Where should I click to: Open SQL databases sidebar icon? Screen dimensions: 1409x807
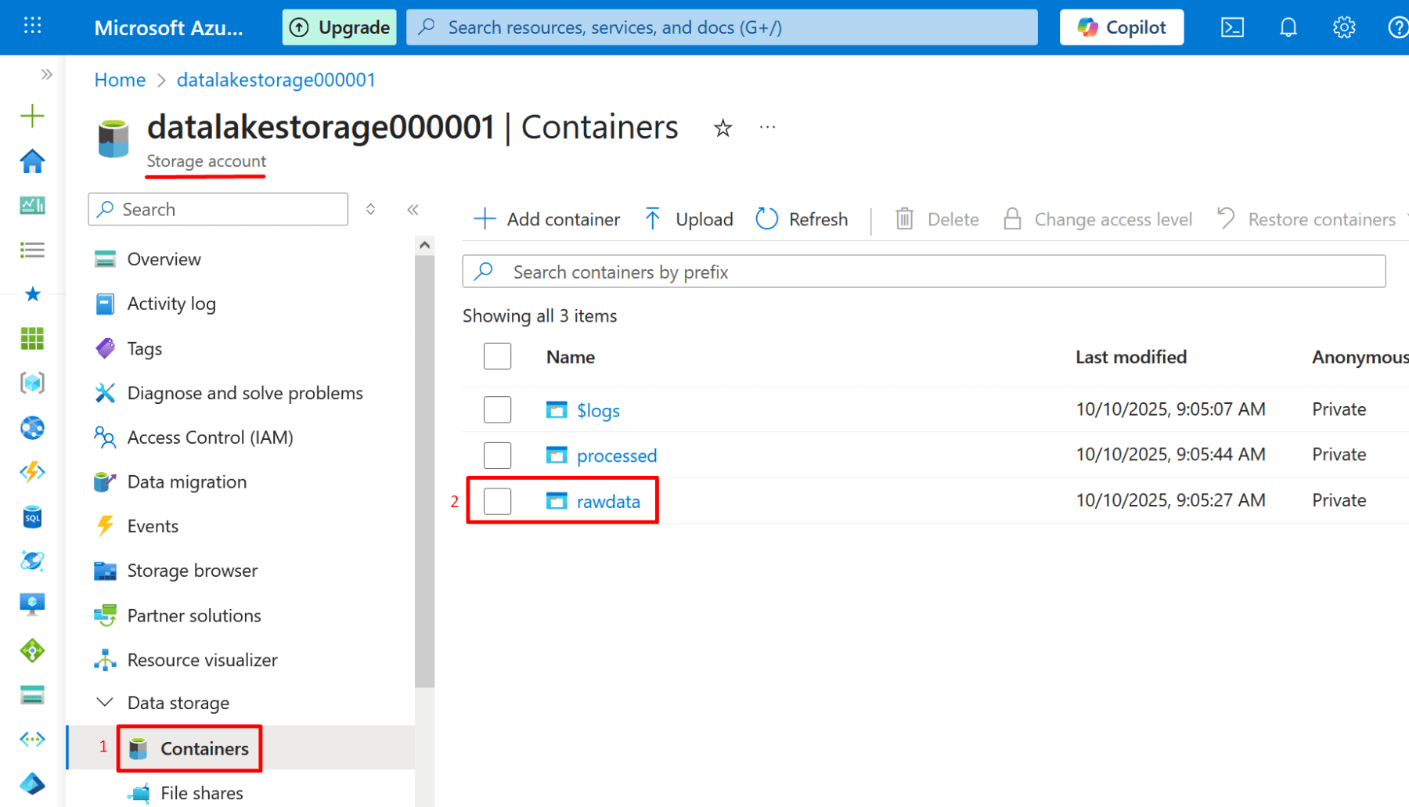coord(32,517)
